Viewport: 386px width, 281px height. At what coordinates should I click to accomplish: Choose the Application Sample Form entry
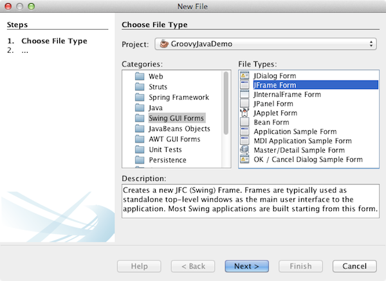(x=295, y=131)
